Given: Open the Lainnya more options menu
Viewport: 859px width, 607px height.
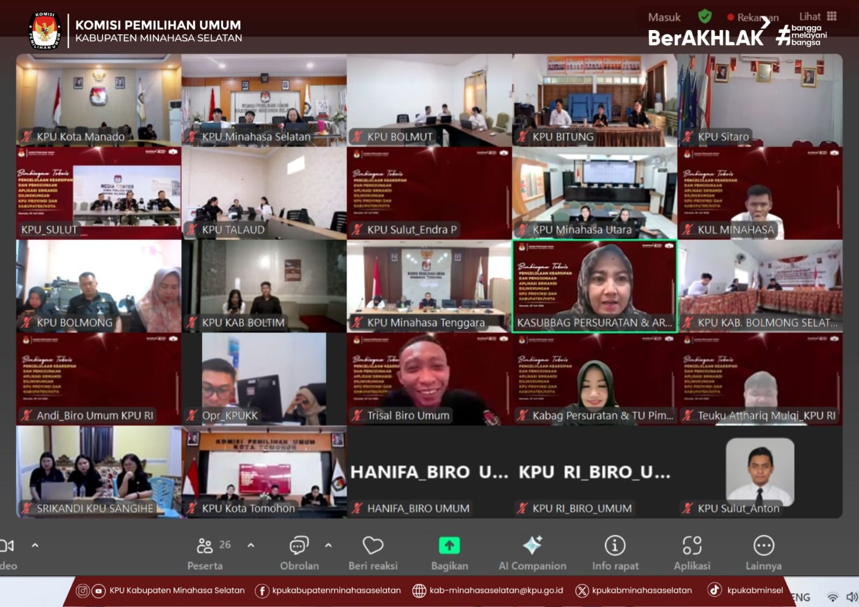Looking at the screenshot, I should [763, 553].
